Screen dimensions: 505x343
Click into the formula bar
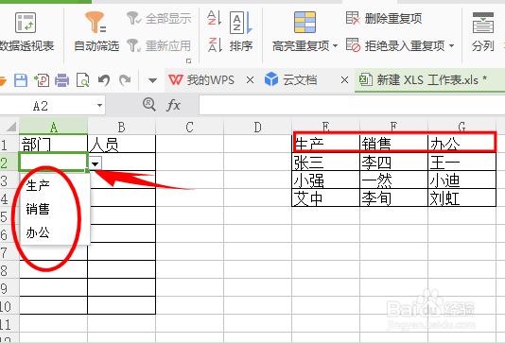coord(352,105)
